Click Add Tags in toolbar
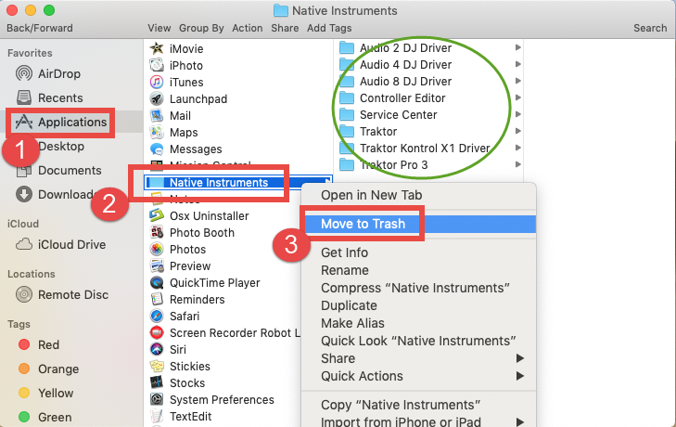The width and height of the screenshot is (676, 427). tap(329, 28)
